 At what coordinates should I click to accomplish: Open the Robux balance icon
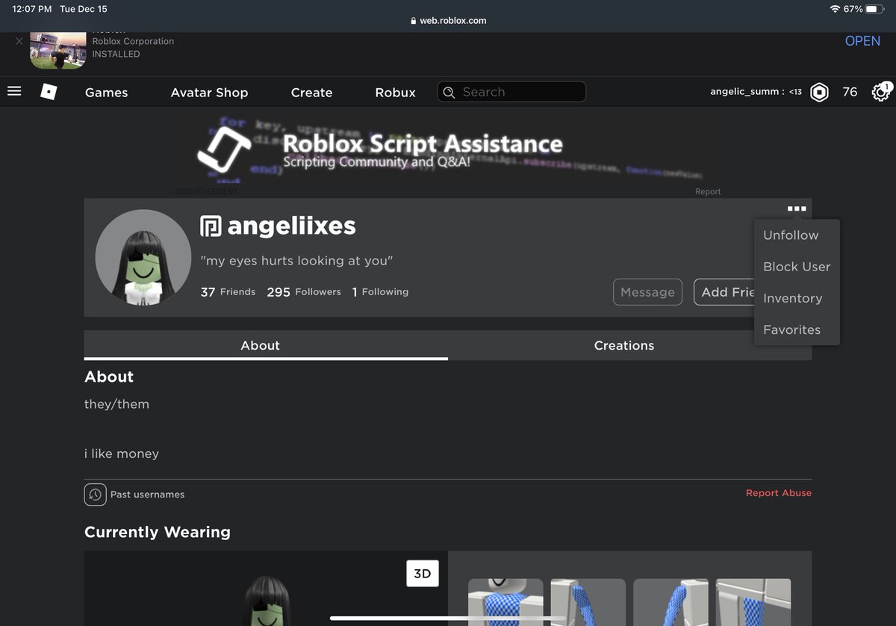point(819,92)
